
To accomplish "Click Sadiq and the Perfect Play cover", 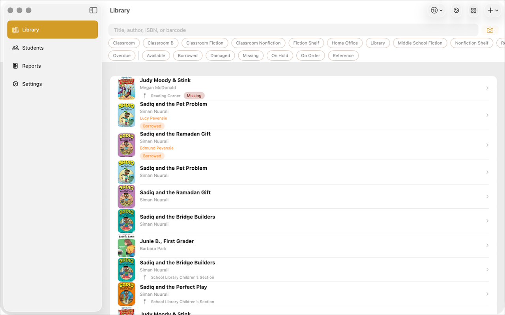I will pyautogui.click(x=126, y=294).
